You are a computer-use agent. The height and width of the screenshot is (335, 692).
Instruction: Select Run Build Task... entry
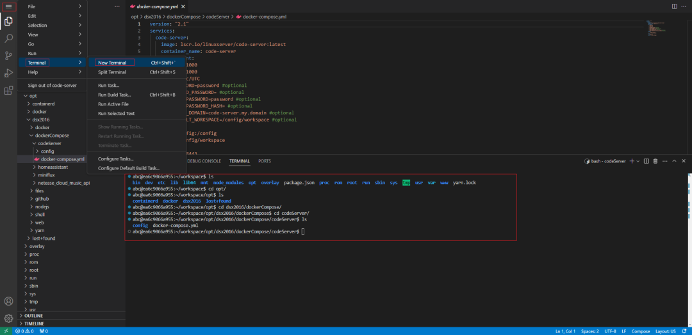coord(136,95)
